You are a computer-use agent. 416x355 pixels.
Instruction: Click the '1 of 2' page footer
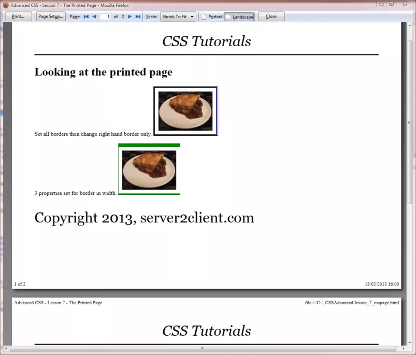coord(20,284)
